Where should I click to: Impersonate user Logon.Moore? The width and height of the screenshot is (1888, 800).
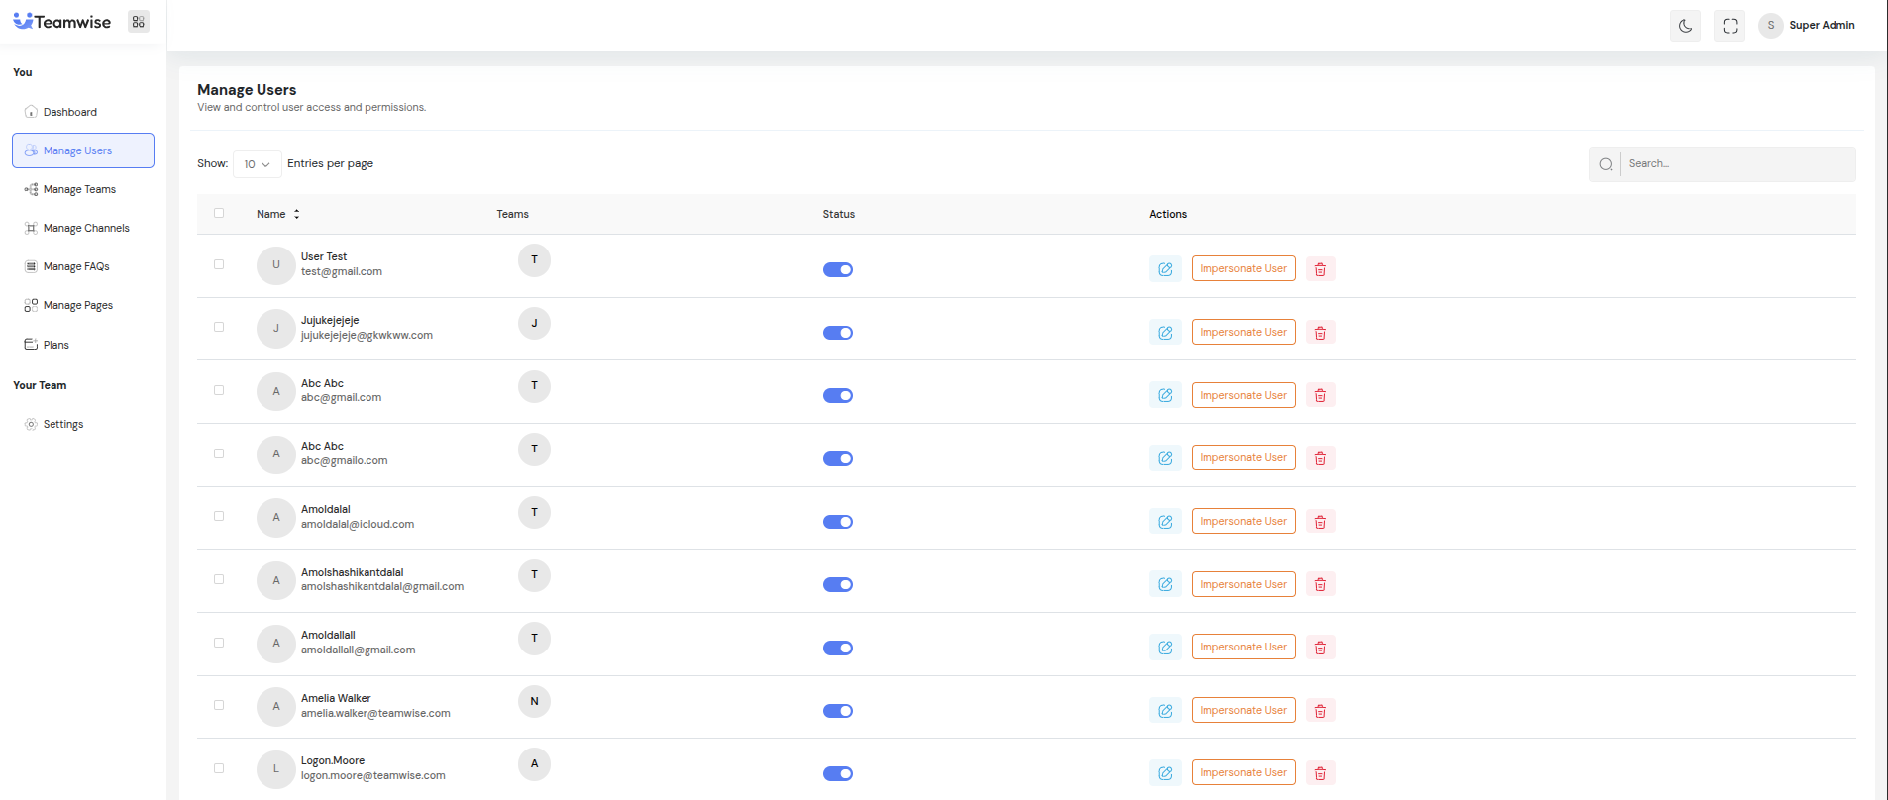pyautogui.click(x=1242, y=773)
